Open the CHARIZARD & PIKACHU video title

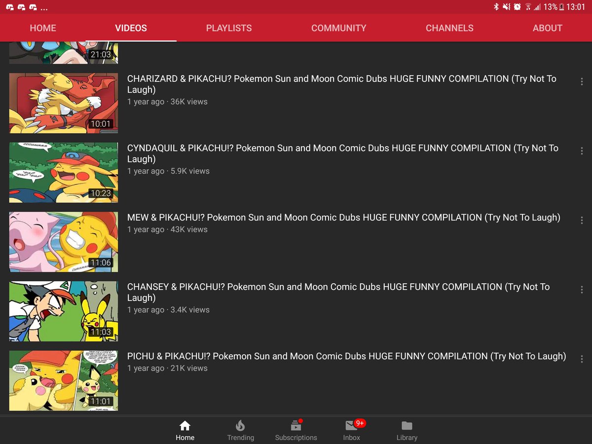point(341,84)
